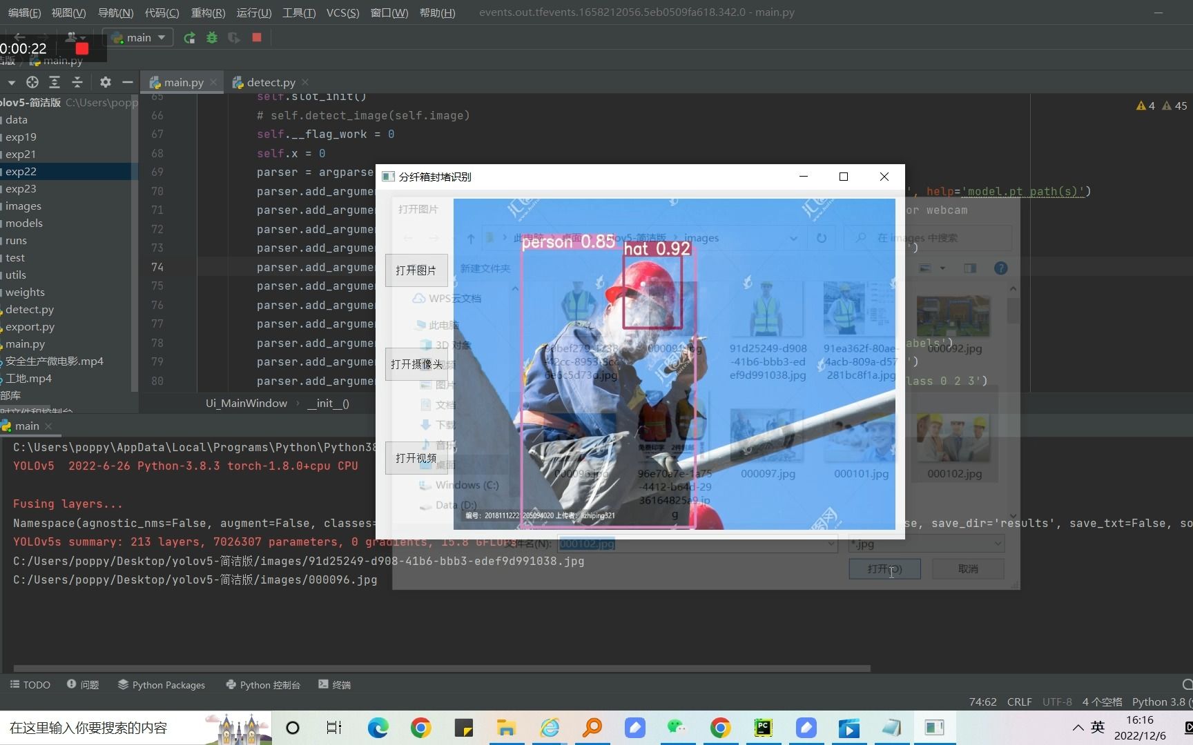This screenshot has height=745, width=1193.
Task: Click Ui_MainWindow in the breadcrumb
Action: click(246, 404)
